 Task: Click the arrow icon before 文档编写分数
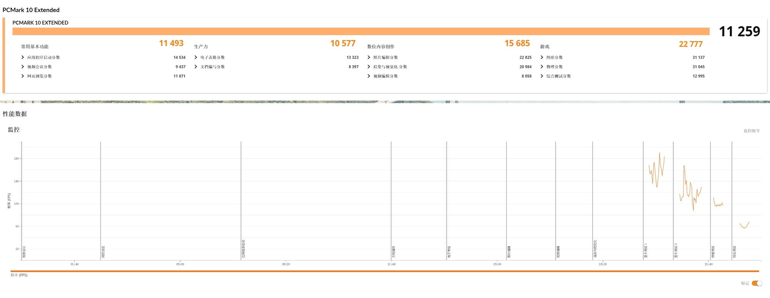(196, 67)
